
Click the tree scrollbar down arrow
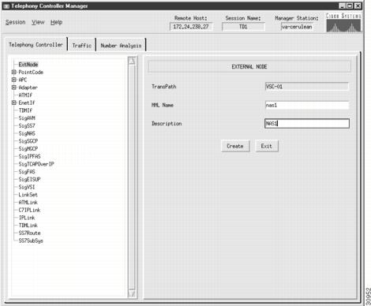[x=132, y=293]
